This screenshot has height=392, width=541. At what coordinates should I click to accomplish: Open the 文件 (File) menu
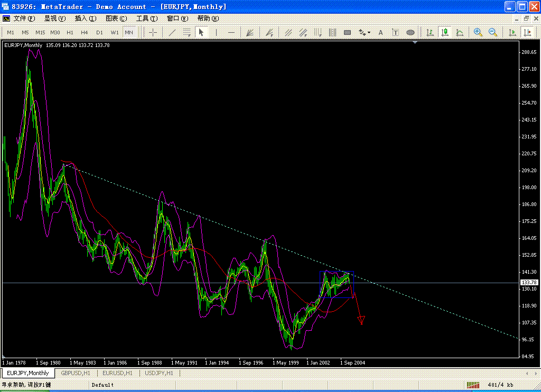click(23, 18)
